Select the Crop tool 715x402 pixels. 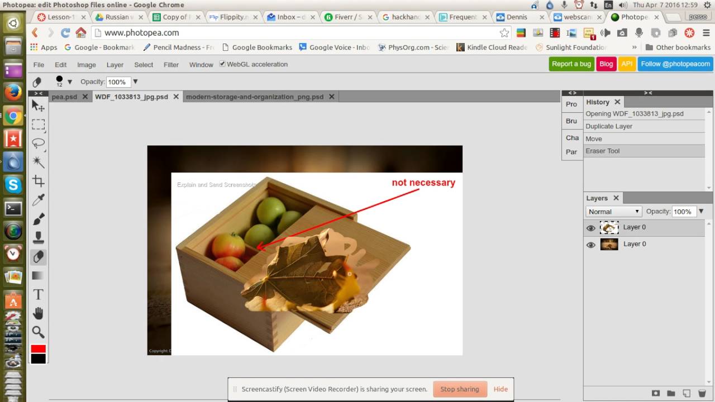[x=38, y=181]
